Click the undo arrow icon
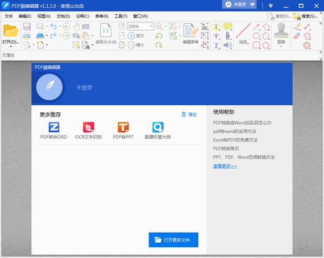 (x=52, y=26)
